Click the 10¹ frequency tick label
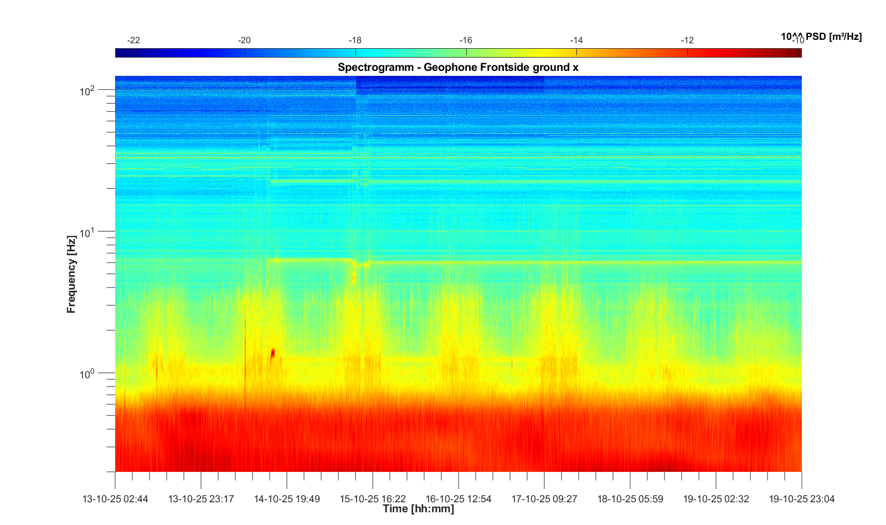 [87, 232]
